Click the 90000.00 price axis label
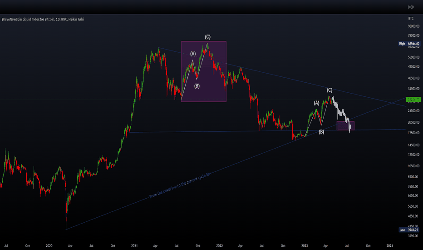The height and width of the screenshot is (250, 423). point(413,26)
